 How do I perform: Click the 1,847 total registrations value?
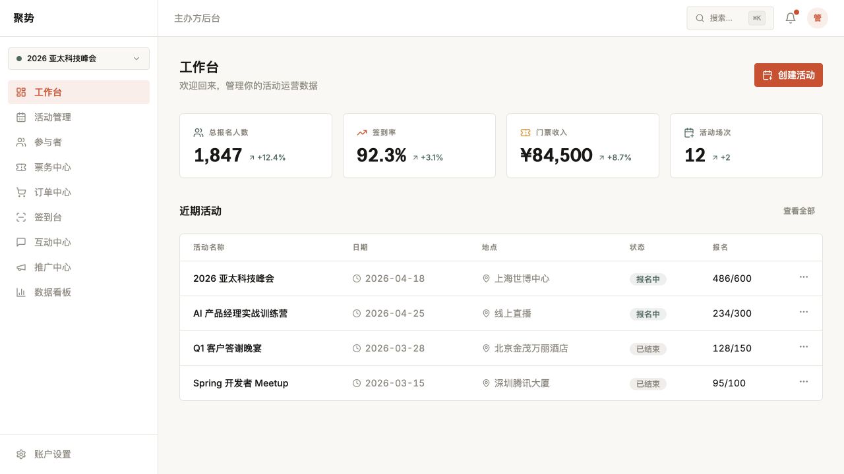pos(218,155)
